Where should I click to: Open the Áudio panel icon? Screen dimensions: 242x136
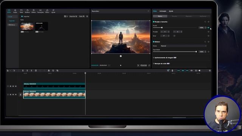[x=15, y=11]
